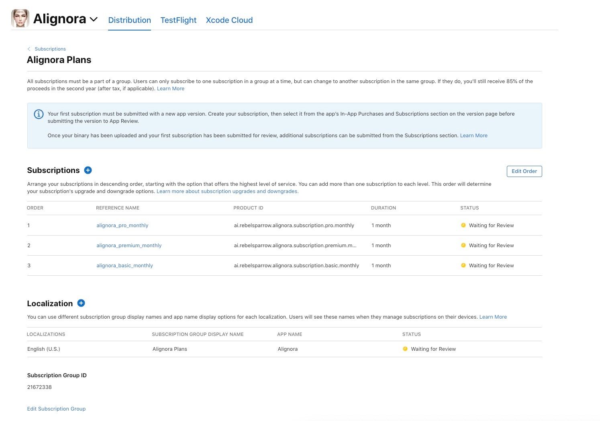This screenshot has width=600, height=421.
Task: Open the Xcode Cloud tab
Action: point(229,20)
